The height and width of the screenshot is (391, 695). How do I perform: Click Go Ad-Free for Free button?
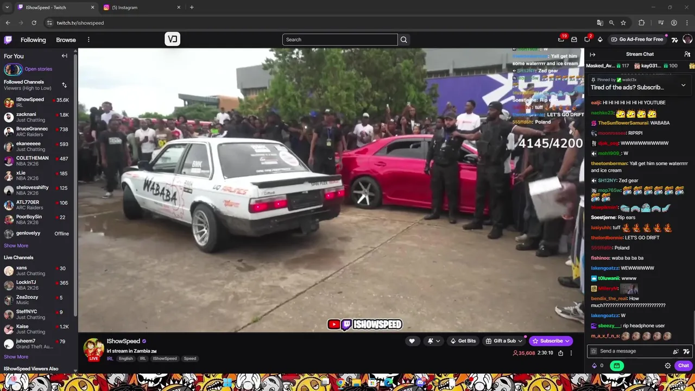point(636,40)
